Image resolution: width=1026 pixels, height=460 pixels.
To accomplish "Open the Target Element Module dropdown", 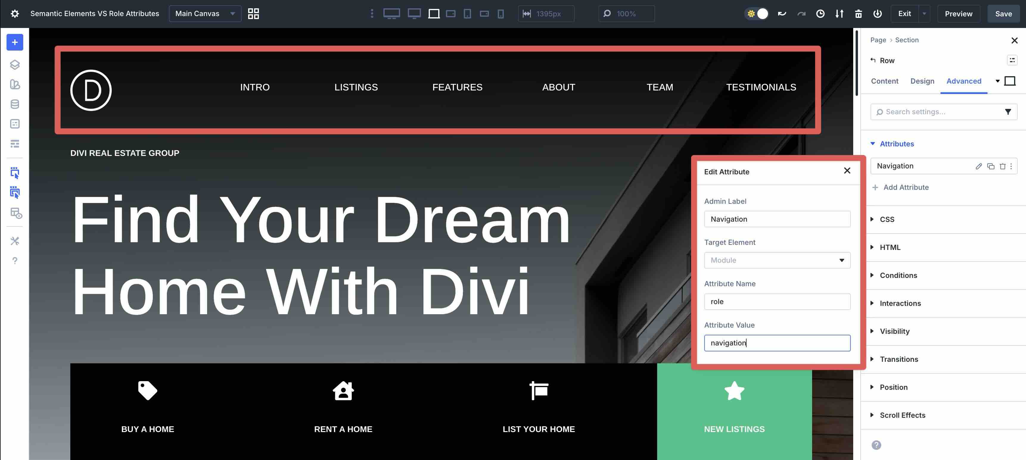I will click(x=777, y=260).
